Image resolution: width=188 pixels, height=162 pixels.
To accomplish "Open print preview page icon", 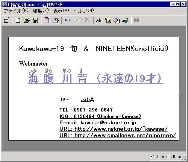I will point(47,20).
